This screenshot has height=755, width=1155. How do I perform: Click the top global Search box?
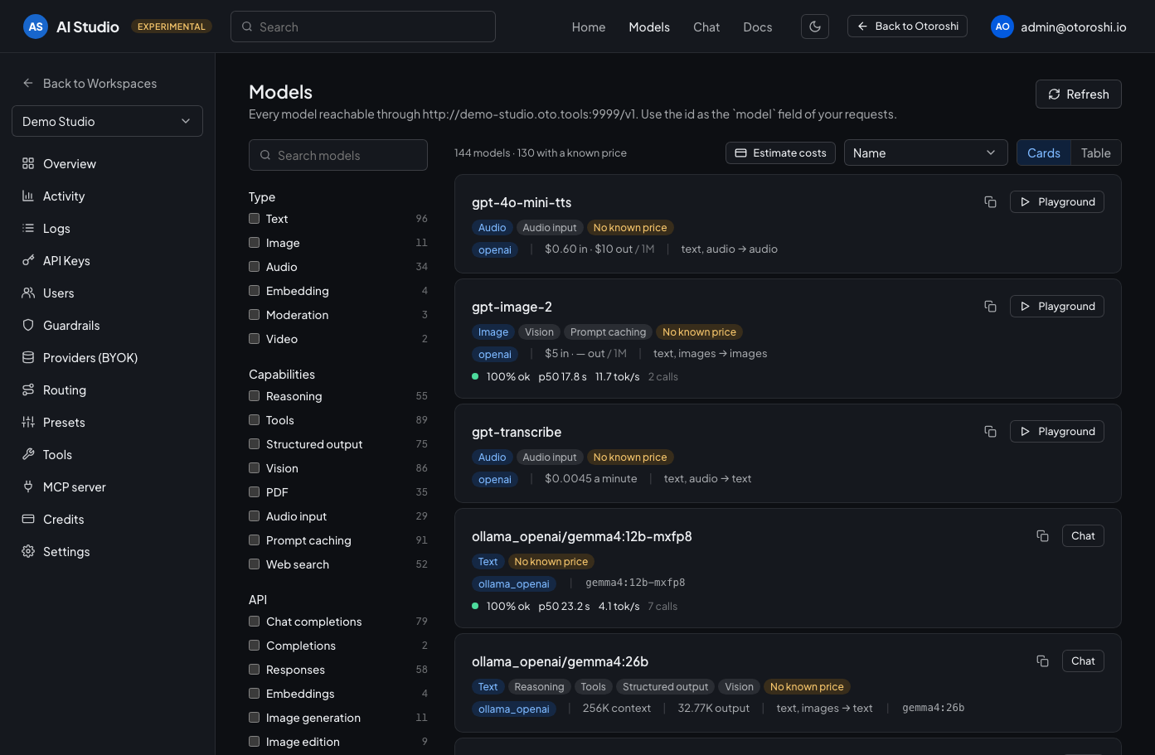pos(363,27)
